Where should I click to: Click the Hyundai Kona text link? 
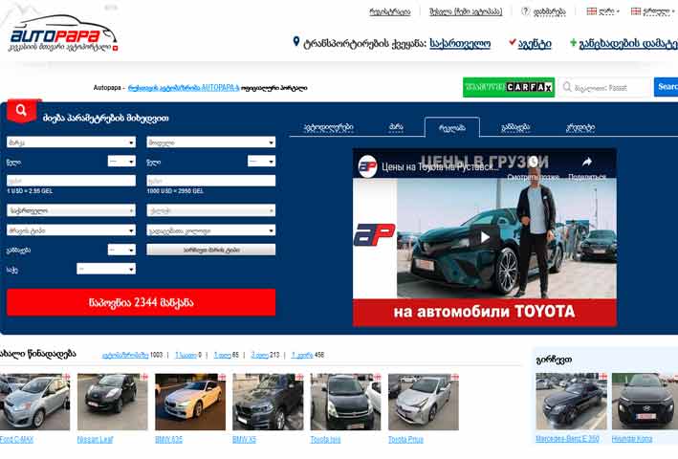point(632,439)
